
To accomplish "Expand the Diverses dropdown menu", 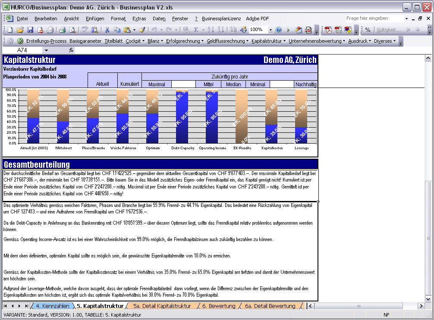I will [385, 41].
